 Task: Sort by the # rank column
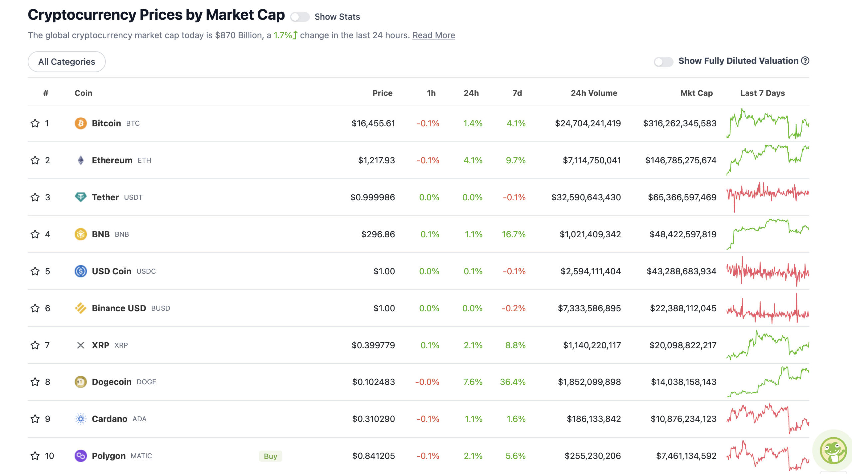tap(46, 93)
